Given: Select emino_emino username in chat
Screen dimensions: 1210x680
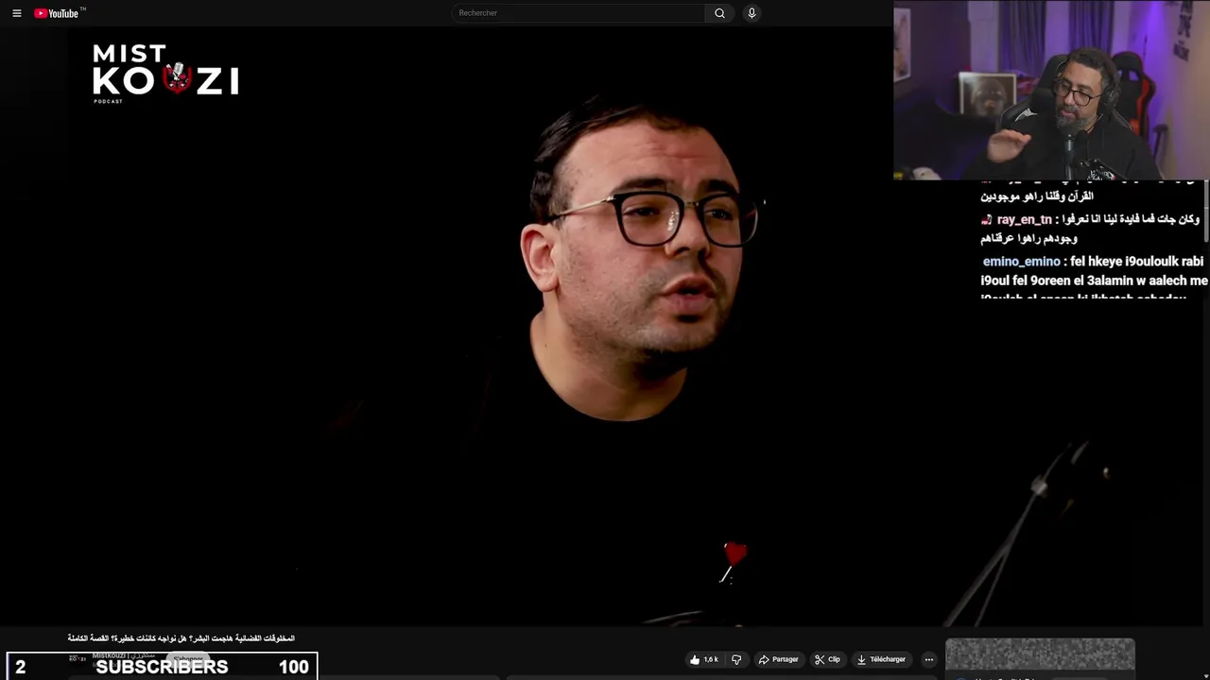Looking at the screenshot, I should pos(1021,262).
